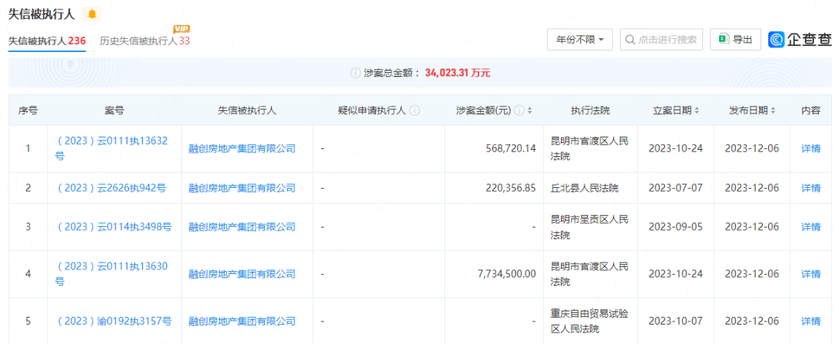Viewport: 839px width, 344px height.
Task: Click the 失信被执行人 section title
Action: point(42,14)
